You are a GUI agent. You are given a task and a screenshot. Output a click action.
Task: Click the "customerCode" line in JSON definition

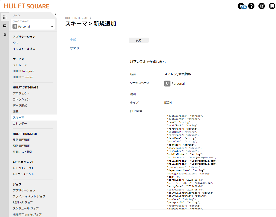(x=185, y=116)
